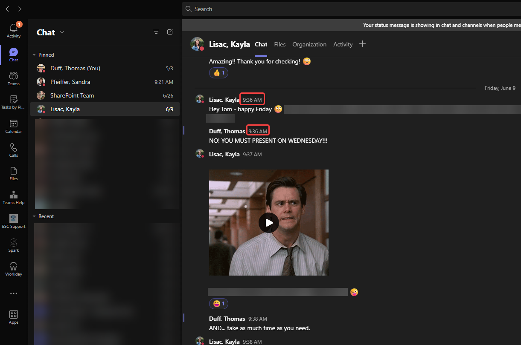Switch to the Files tab
The image size is (521, 345).
pos(279,44)
